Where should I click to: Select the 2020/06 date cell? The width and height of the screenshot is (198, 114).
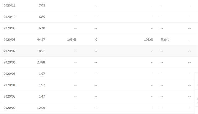pyautogui.click(x=10, y=62)
